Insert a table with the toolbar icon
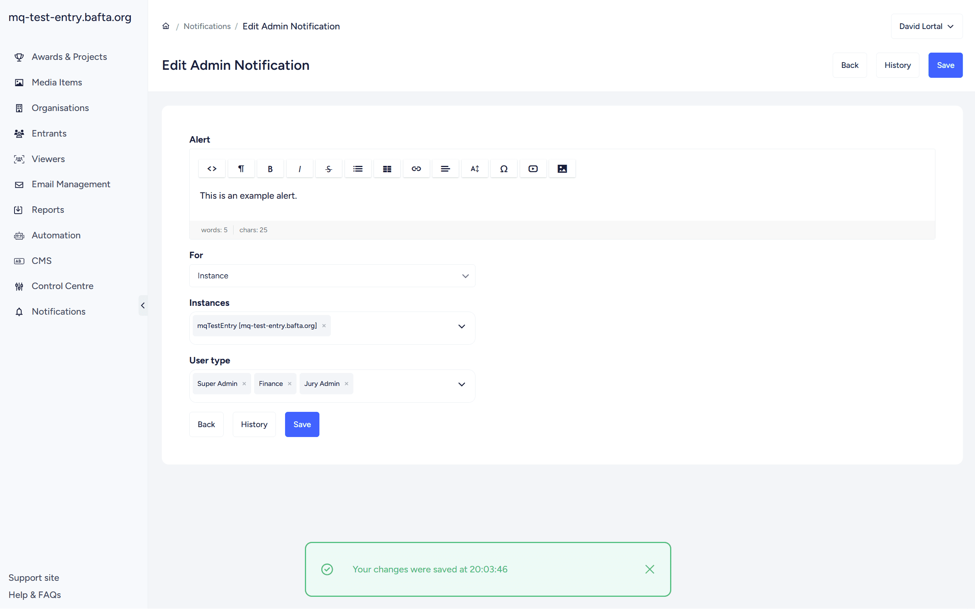Viewport: 975px width, 609px height. (x=387, y=169)
